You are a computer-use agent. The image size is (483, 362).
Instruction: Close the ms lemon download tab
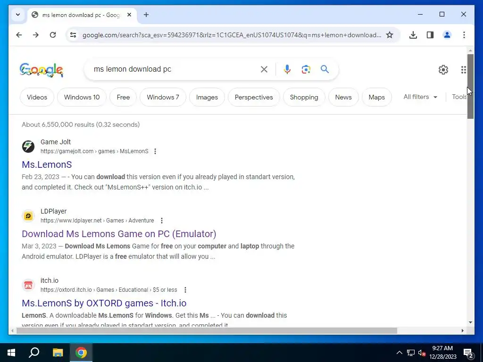129,15
